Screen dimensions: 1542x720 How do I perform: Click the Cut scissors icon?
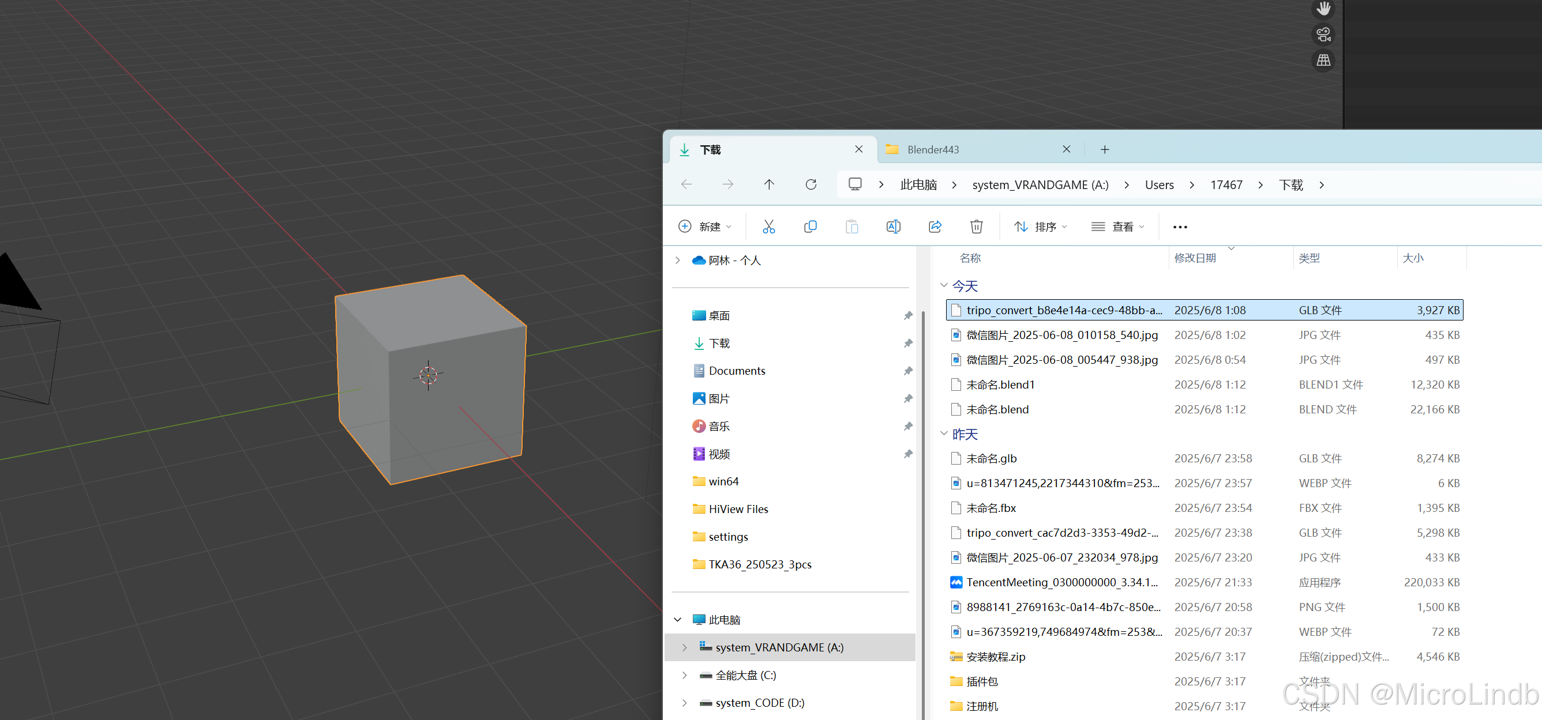tap(768, 227)
